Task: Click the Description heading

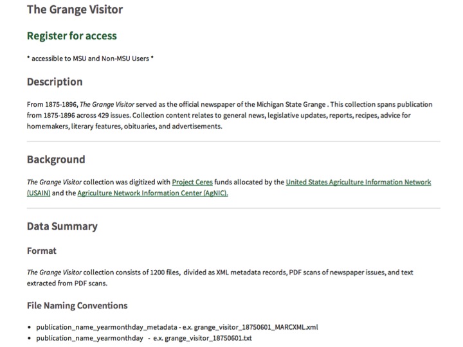Action: coord(55,82)
